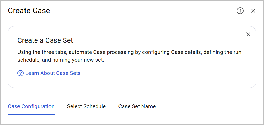Viewport: 264px width, 125px height.
Task: Click the word "Sets" in the help link
Action: tap(75, 73)
